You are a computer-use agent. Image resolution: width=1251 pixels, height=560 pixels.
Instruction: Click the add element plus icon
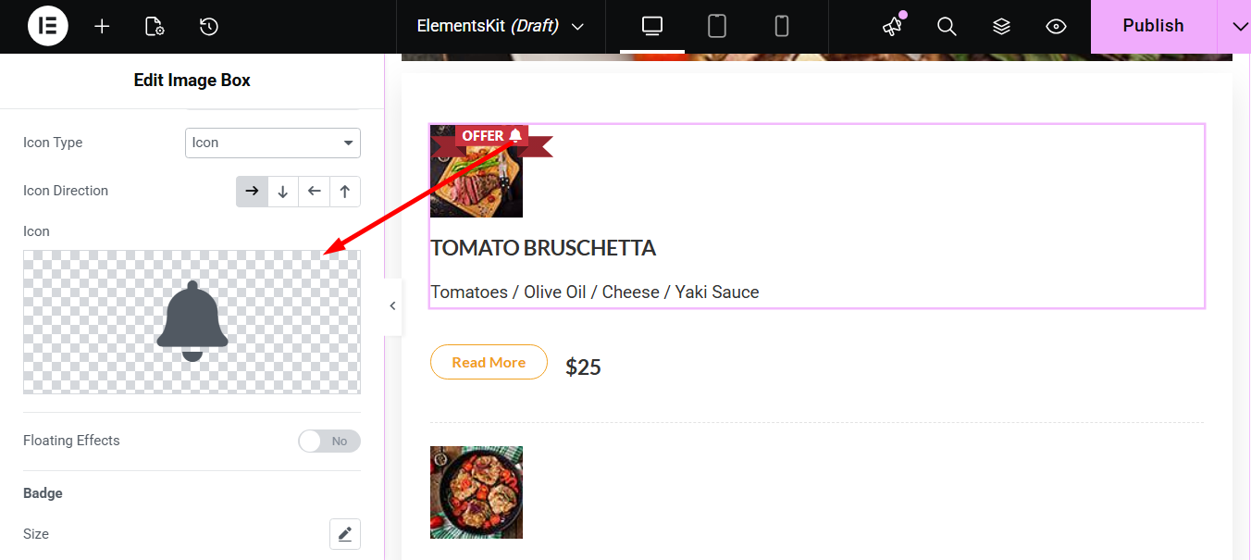pos(102,26)
